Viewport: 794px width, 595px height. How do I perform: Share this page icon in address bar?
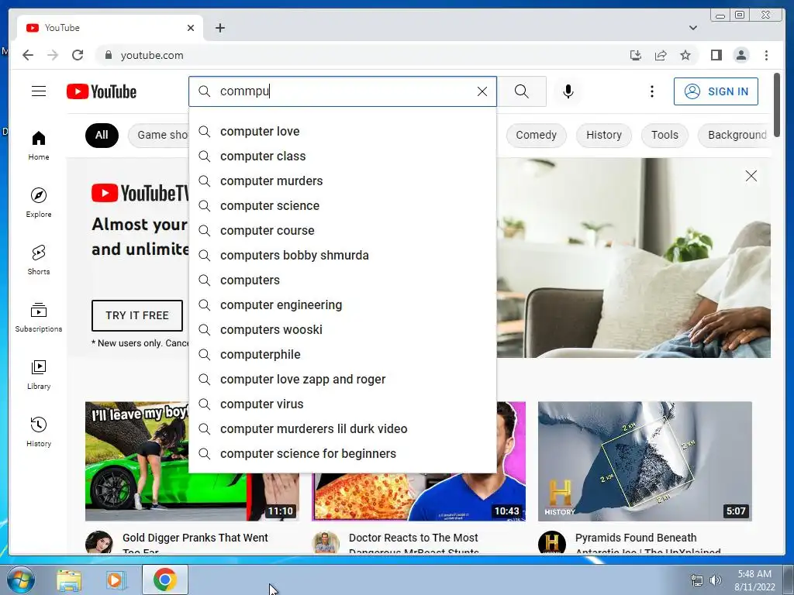(661, 55)
